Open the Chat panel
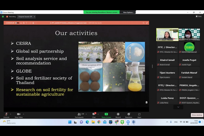Screen dimensions: 204x136 click(94, 115)
